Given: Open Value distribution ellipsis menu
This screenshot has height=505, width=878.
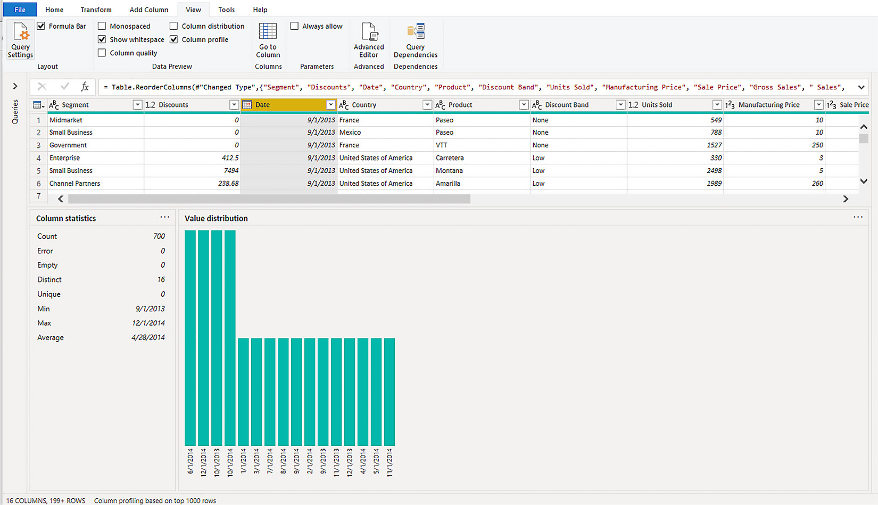Looking at the screenshot, I should (858, 217).
